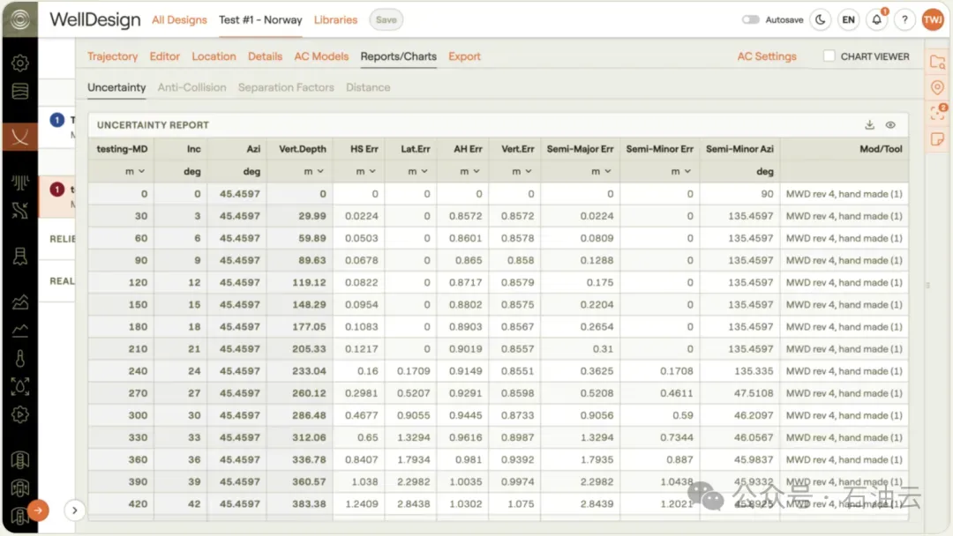The height and width of the screenshot is (536, 953).
Task: Expand the collapsed side panel chevron
Action: click(x=74, y=510)
